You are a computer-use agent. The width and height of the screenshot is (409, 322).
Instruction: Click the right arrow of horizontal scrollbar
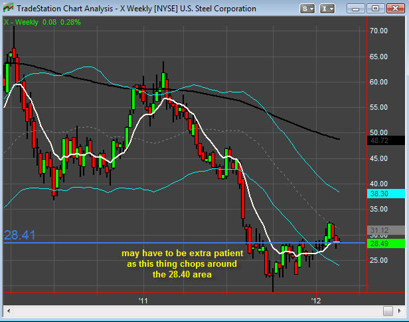400,311
